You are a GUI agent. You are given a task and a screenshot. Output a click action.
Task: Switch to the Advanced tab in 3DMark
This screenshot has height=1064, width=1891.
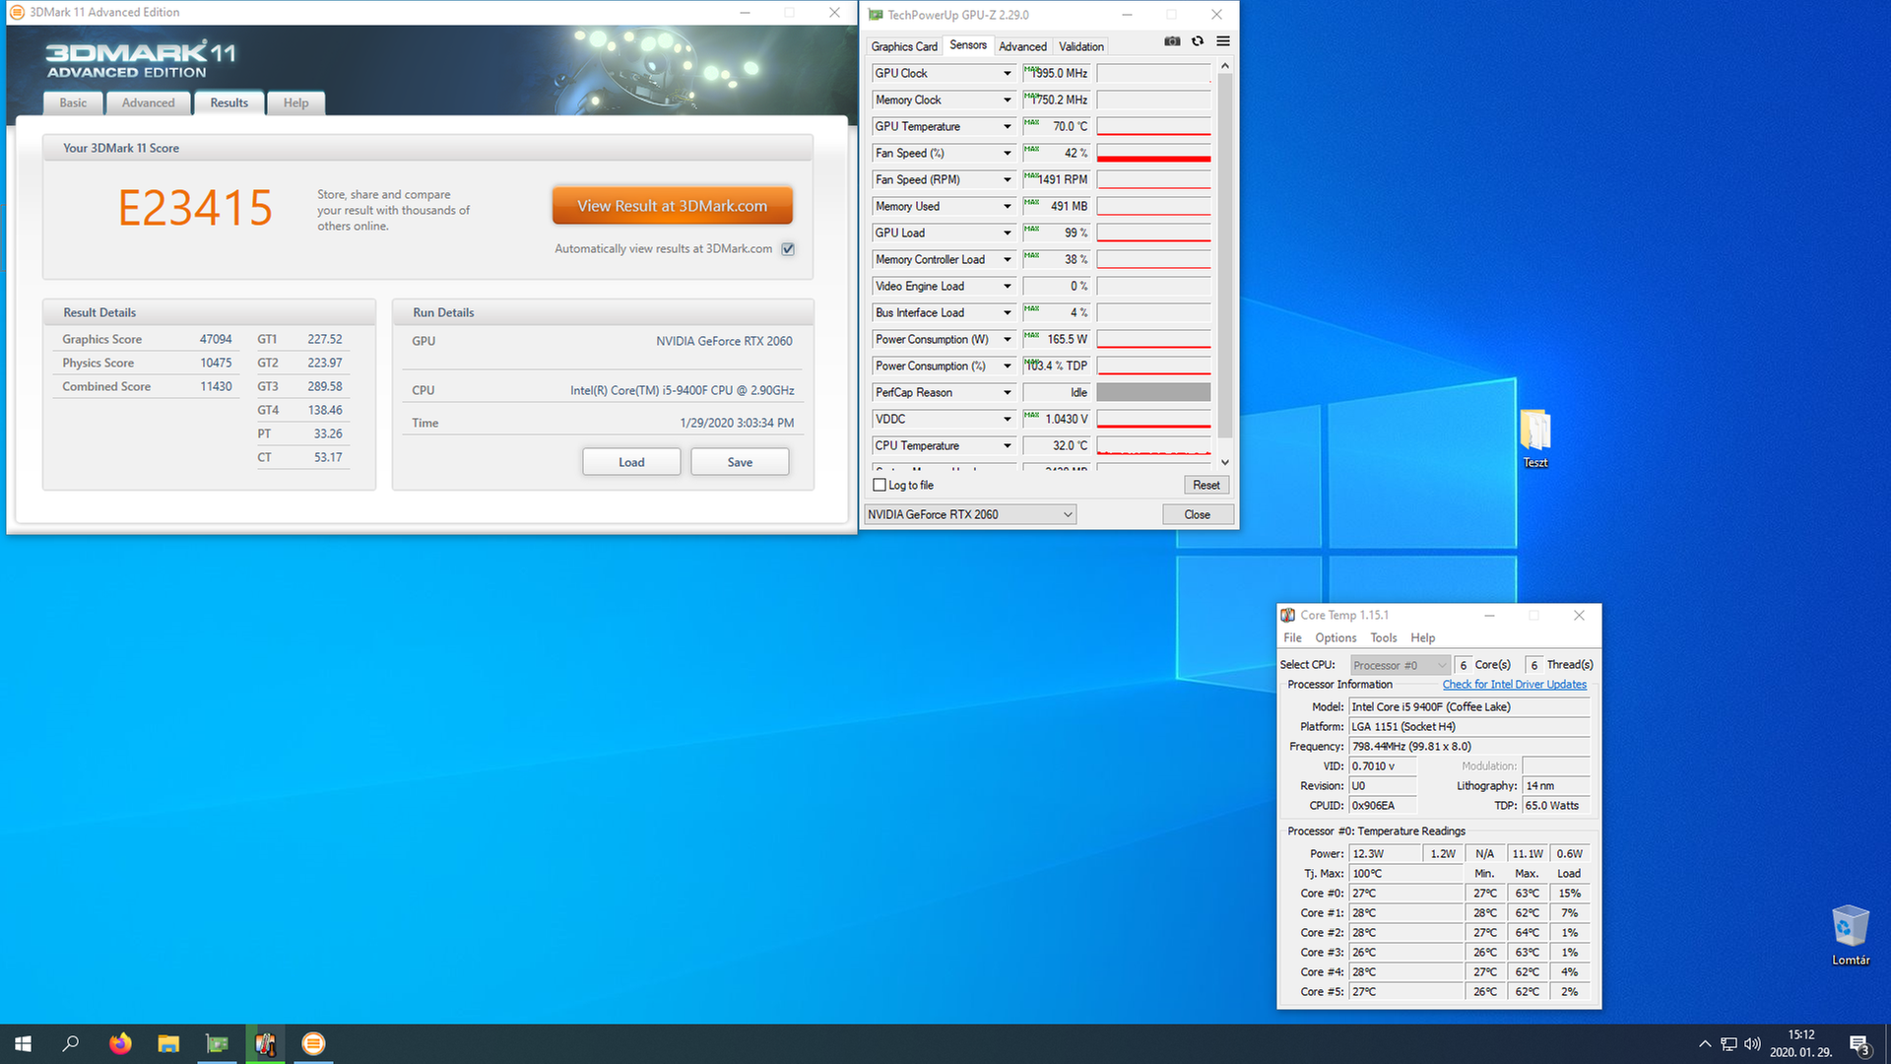click(149, 103)
